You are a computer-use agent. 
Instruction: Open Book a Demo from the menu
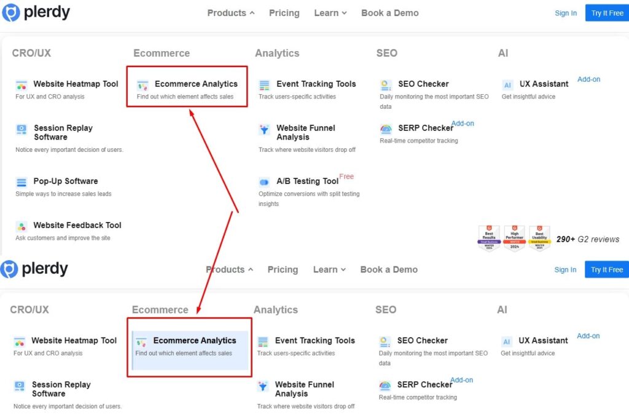(389, 12)
